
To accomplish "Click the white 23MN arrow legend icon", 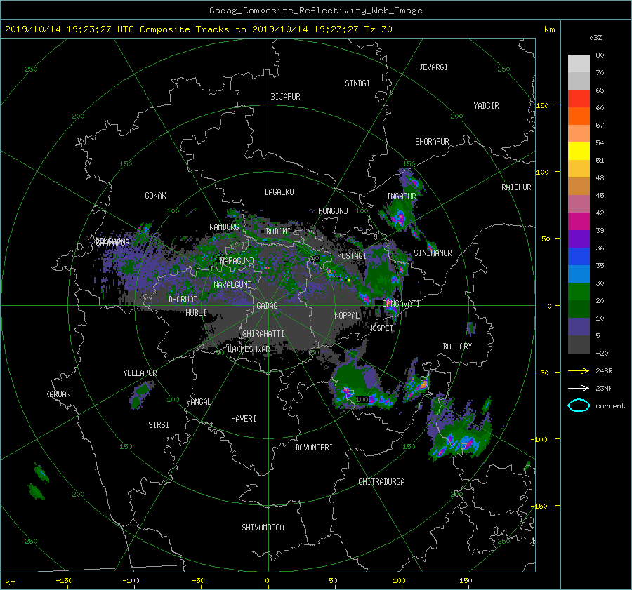I will [x=579, y=388].
